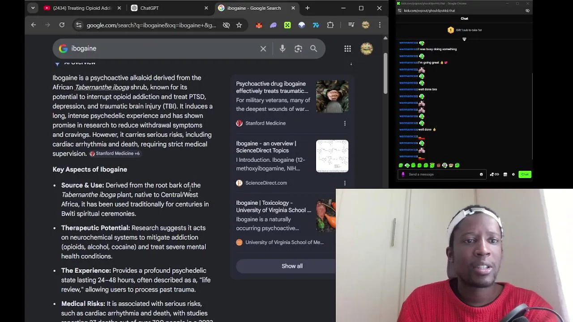View site information for google.com

pyautogui.click(x=79, y=25)
